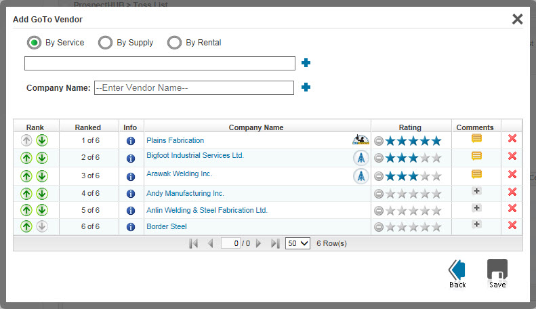Screen dimensions: 536x309
Task: Open info for Arawak Welding Inc.
Action: coord(131,176)
